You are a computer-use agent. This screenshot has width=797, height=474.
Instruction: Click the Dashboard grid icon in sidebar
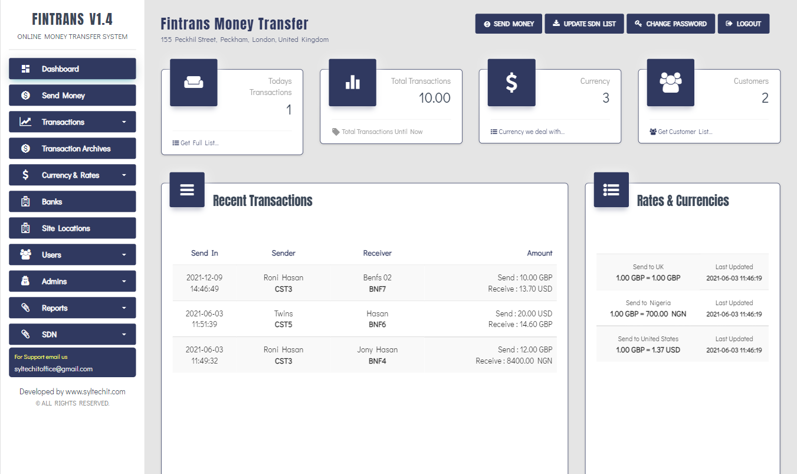click(25, 69)
